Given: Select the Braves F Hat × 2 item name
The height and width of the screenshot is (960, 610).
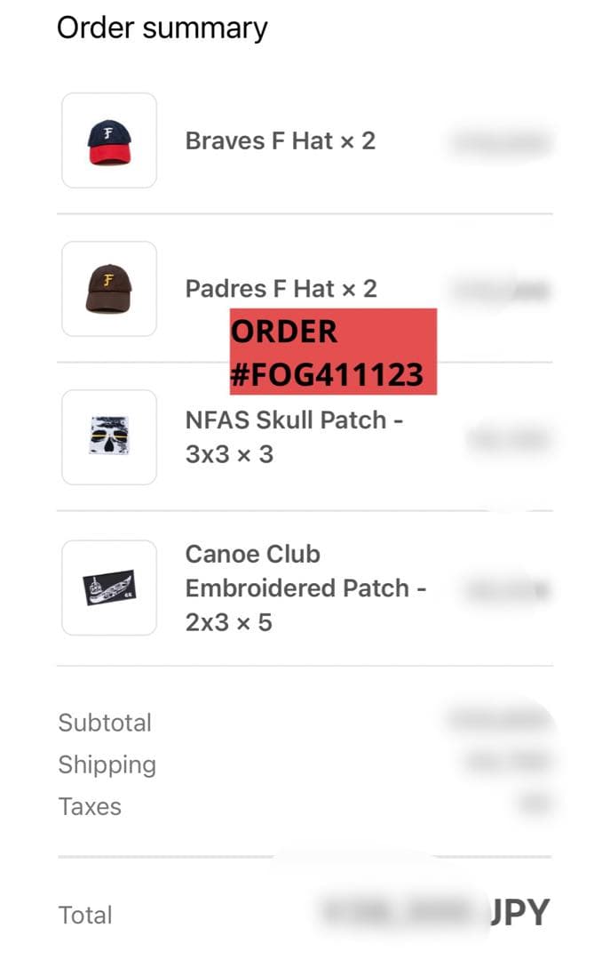Looking at the screenshot, I should (281, 140).
